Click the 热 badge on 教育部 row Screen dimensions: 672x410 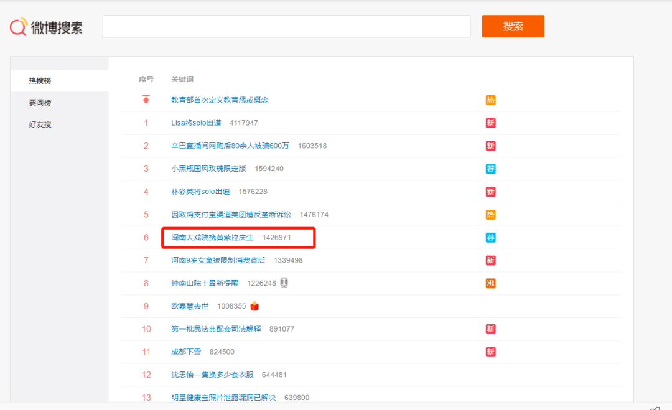(491, 100)
